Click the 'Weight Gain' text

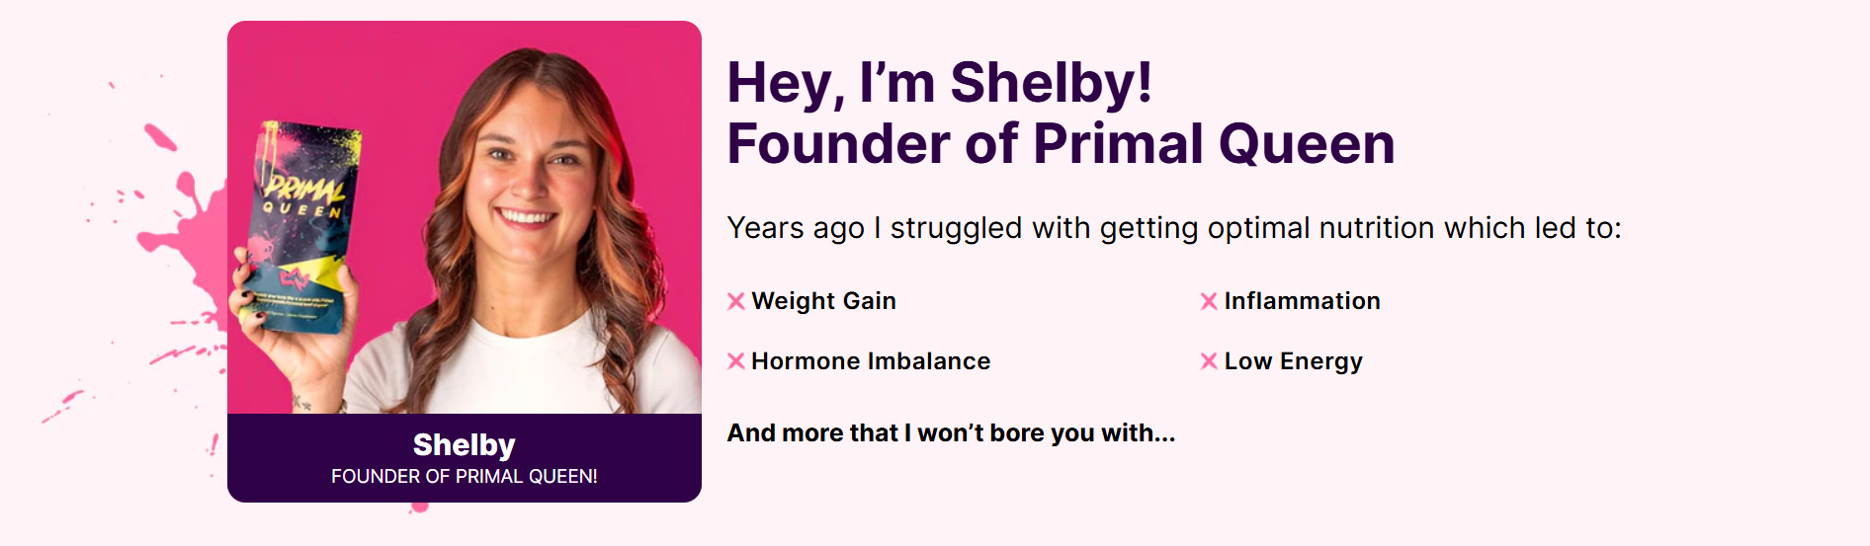click(823, 301)
